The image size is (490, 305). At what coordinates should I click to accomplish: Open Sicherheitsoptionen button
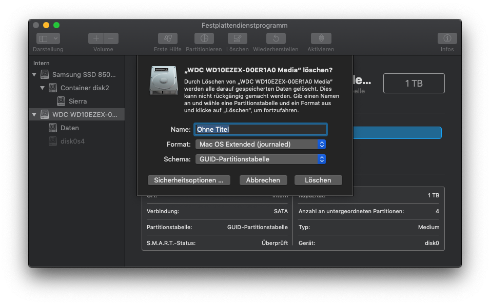click(x=189, y=180)
